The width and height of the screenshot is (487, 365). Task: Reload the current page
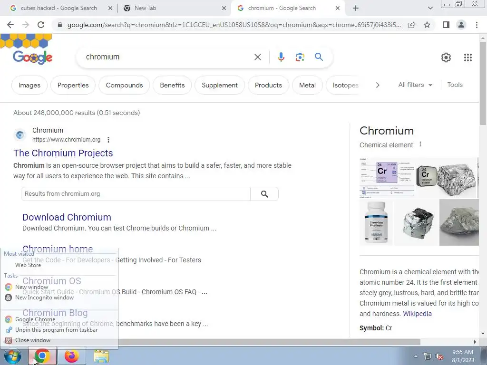41,25
